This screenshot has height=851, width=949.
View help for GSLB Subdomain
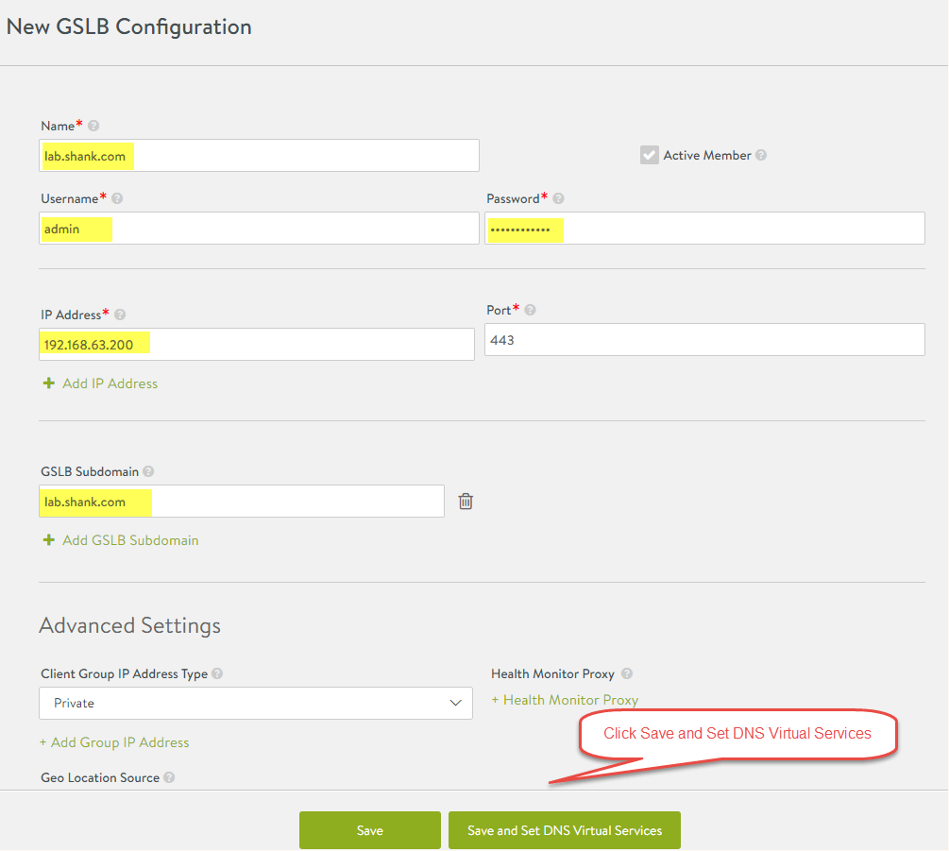tap(148, 471)
